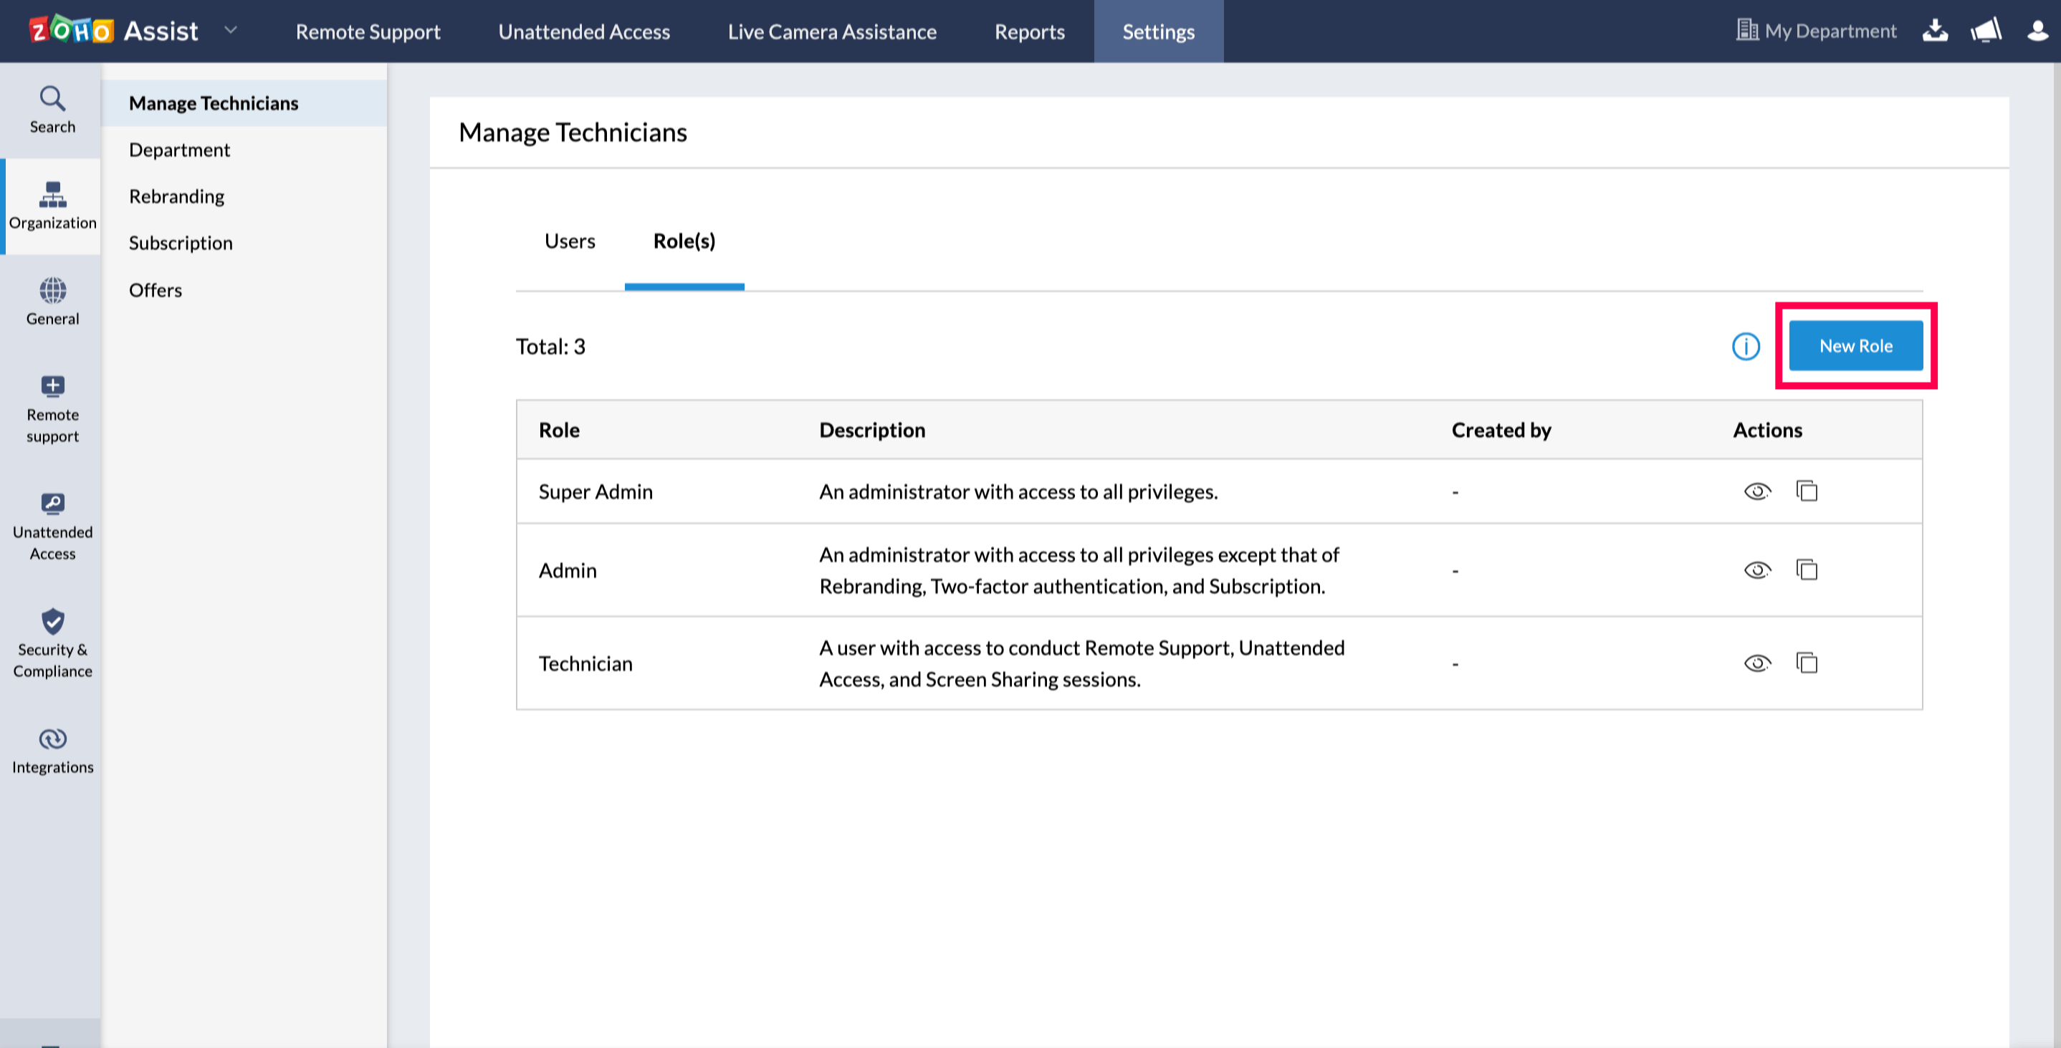Clone the Super Admin role
The image size is (2061, 1048).
1807,491
